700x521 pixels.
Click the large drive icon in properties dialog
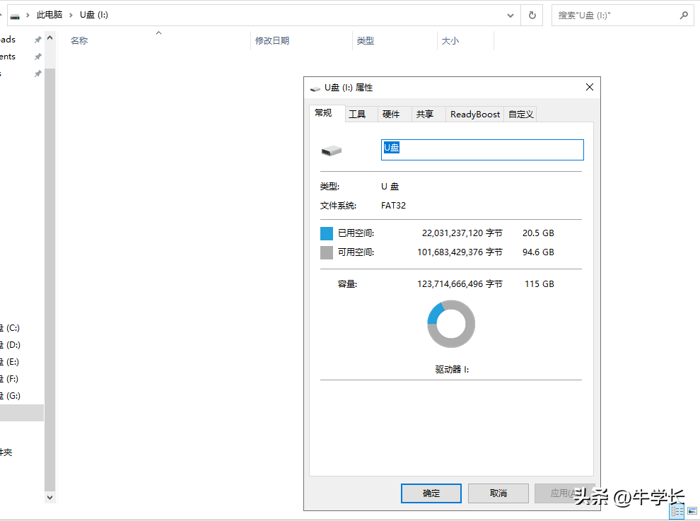pos(331,151)
